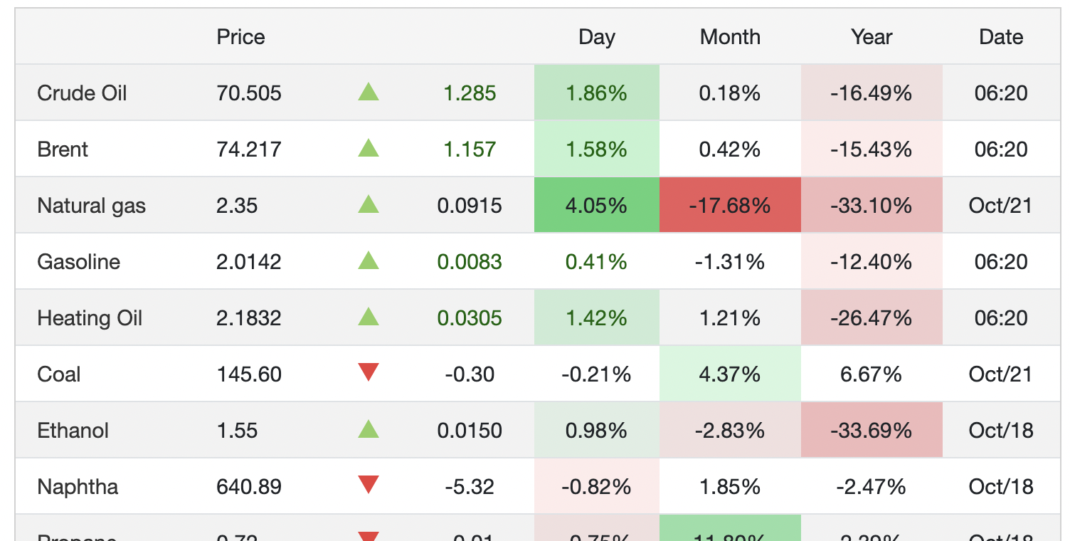Click Heating Oil change 0.0305

(470, 318)
